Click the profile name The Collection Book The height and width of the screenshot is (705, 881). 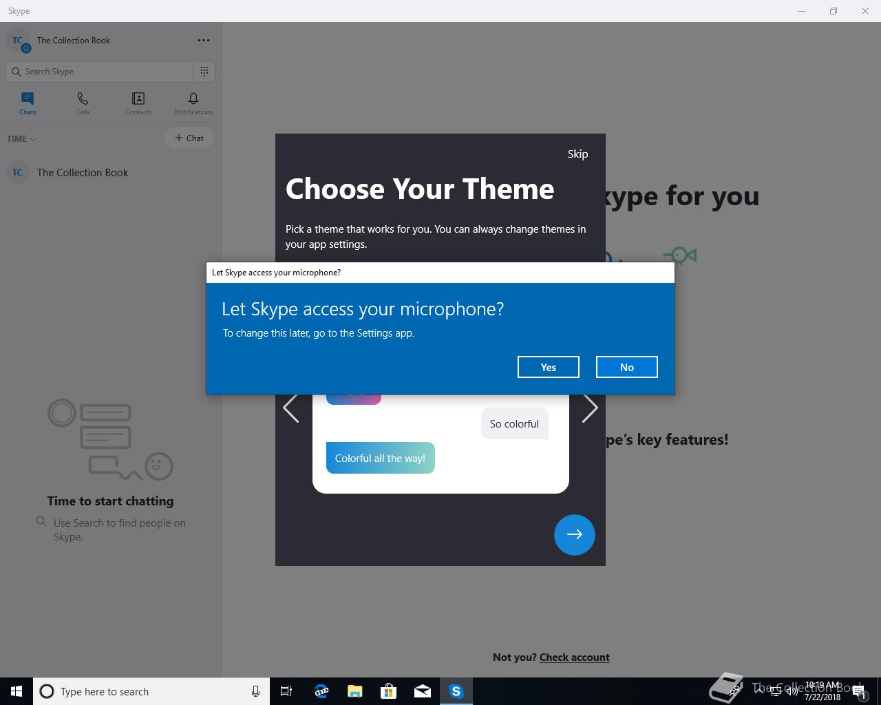click(x=74, y=41)
